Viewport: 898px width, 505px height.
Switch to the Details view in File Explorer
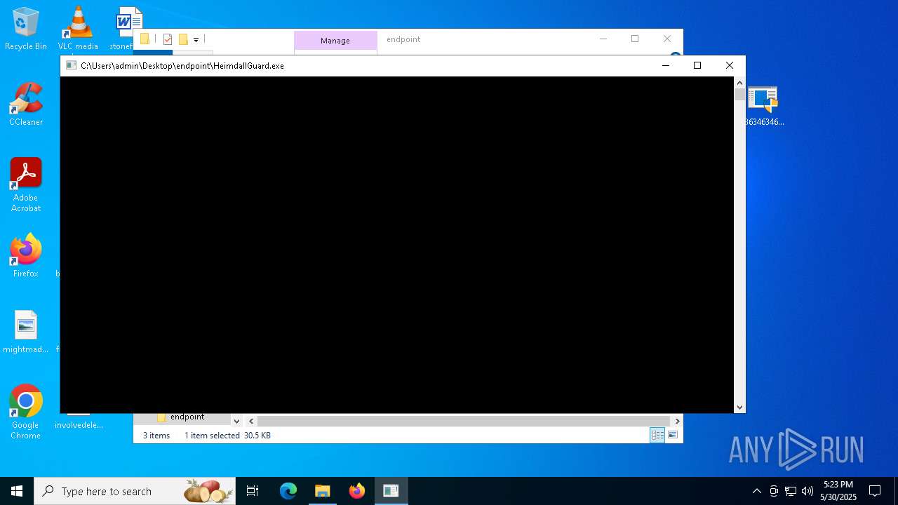tap(657, 436)
